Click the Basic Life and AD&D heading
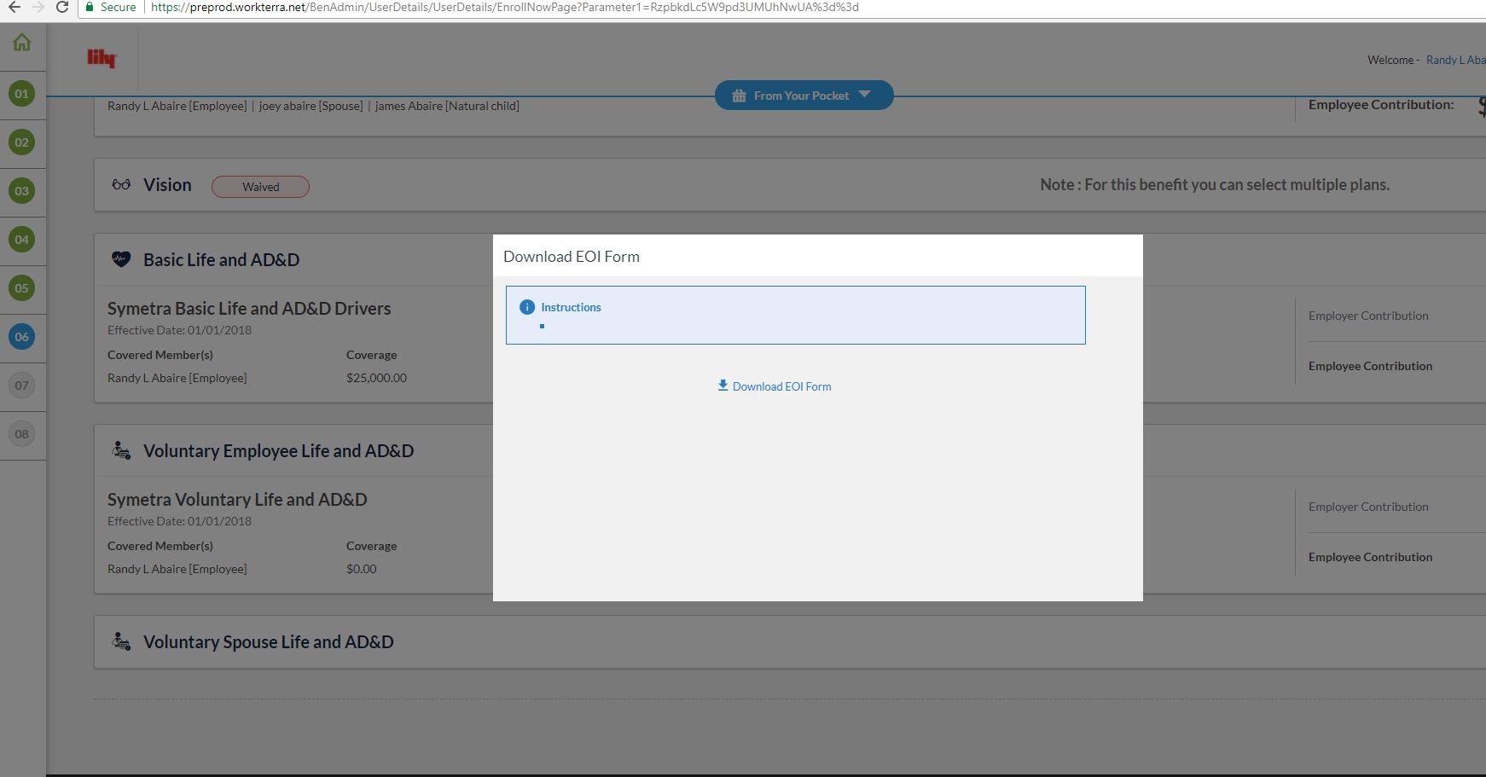The width and height of the screenshot is (1486, 777). click(221, 260)
